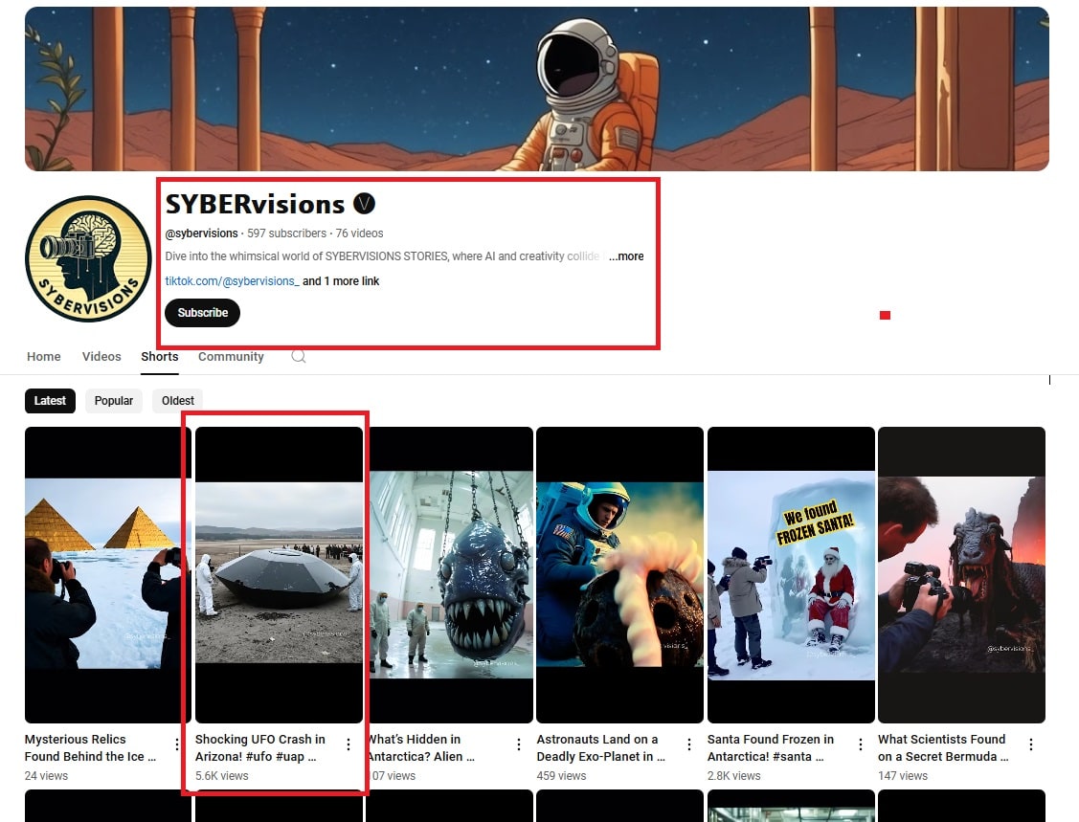Play the hanging alien fish short thumbnail
The image size is (1079, 822).
[449, 575]
